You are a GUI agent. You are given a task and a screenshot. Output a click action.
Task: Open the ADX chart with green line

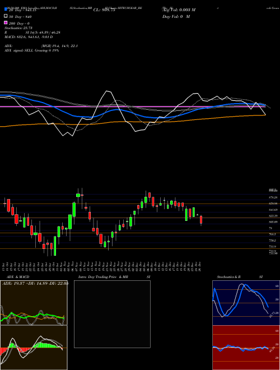click(34, 303)
